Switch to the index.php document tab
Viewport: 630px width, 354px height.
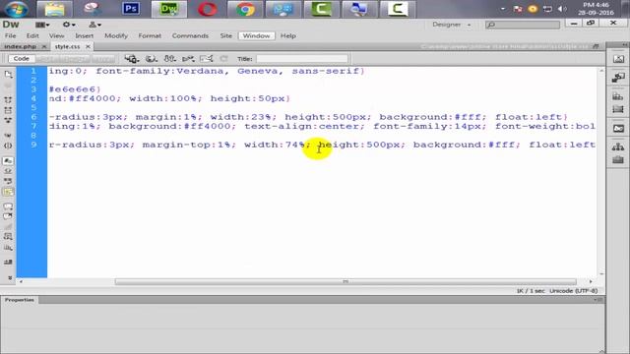point(20,46)
